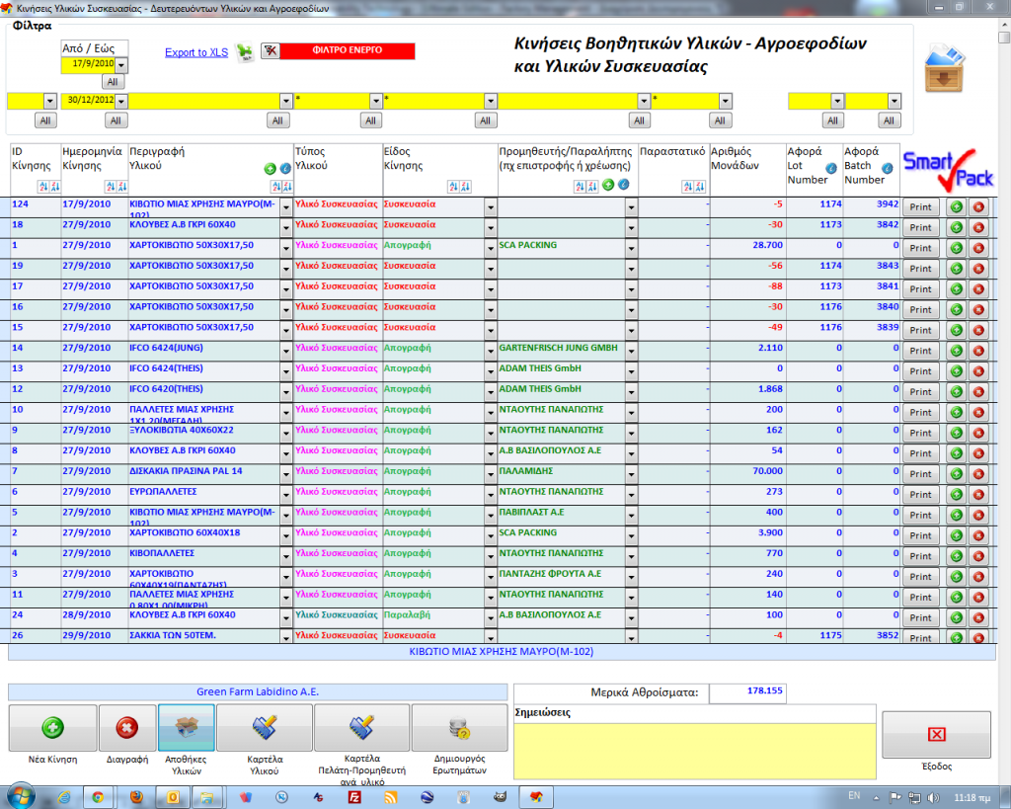Click the storage box icon at top right

[945, 68]
